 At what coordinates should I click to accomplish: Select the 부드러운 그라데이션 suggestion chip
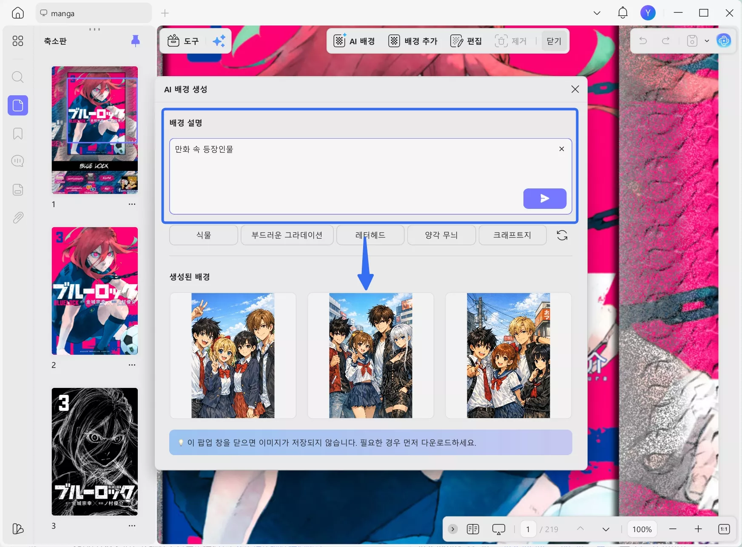coord(287,235)
